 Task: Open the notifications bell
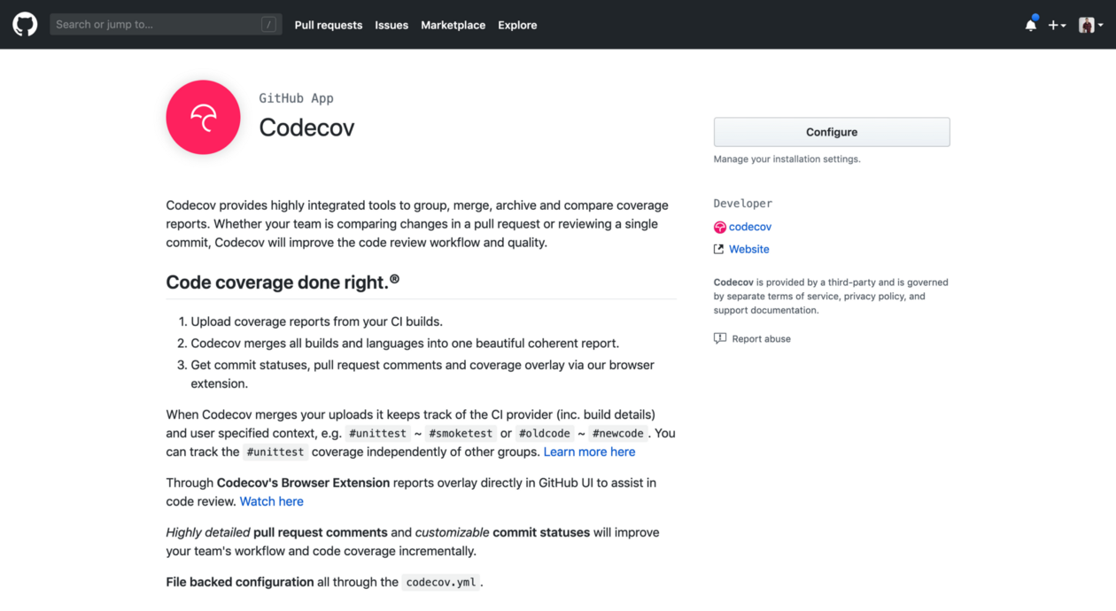pos(1030,25)
